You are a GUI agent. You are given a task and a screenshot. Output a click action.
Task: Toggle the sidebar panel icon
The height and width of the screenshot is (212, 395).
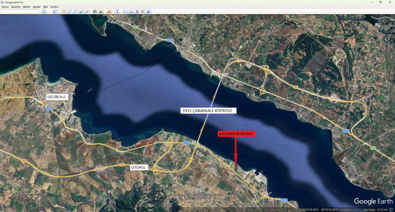click(56, 11)
